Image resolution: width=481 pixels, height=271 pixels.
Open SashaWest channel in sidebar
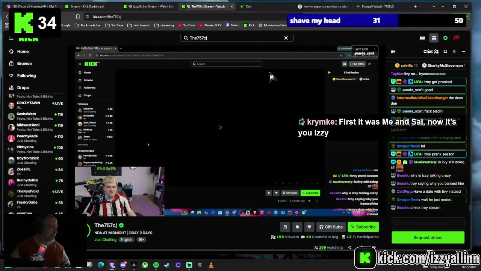(36, 116)
